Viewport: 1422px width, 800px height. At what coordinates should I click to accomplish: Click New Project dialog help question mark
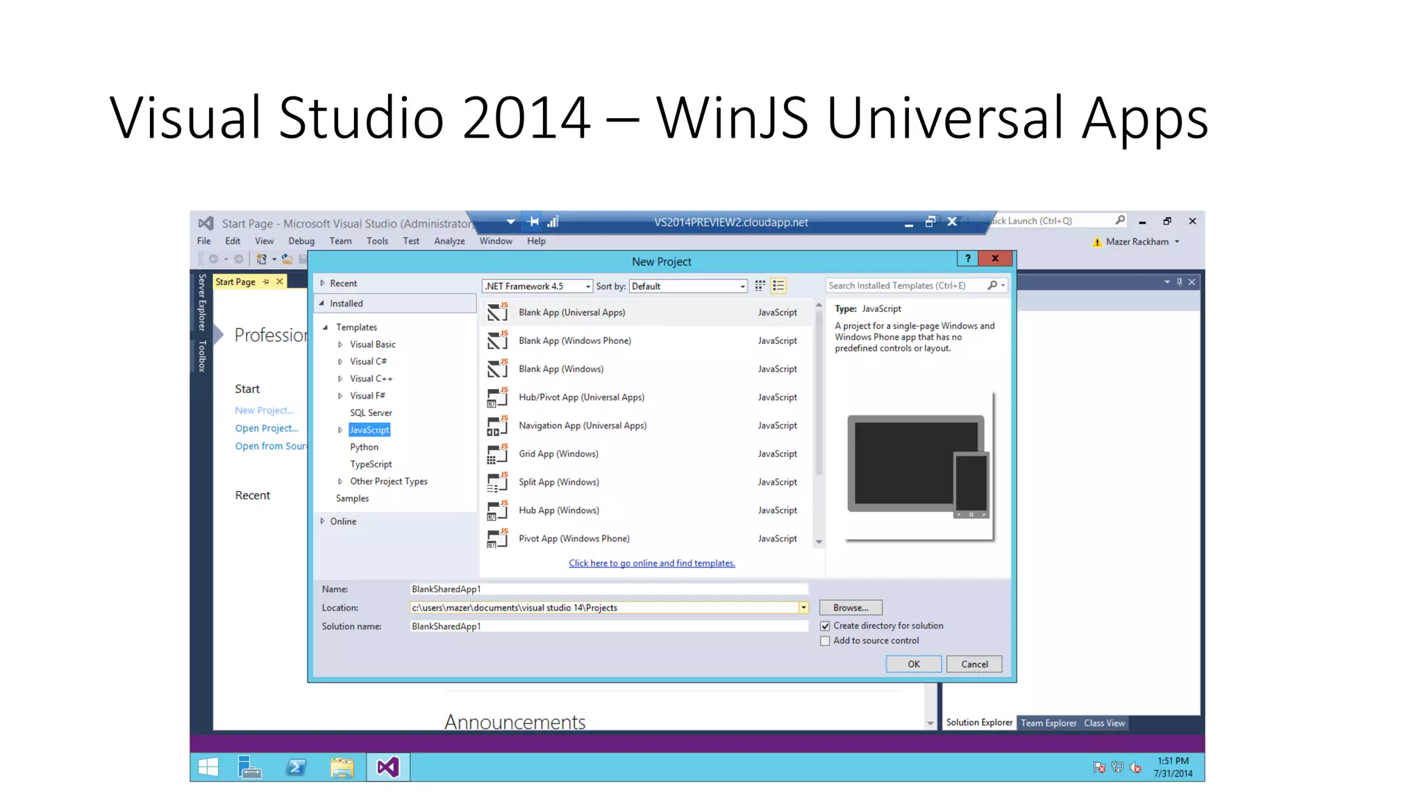pos(967,258)
